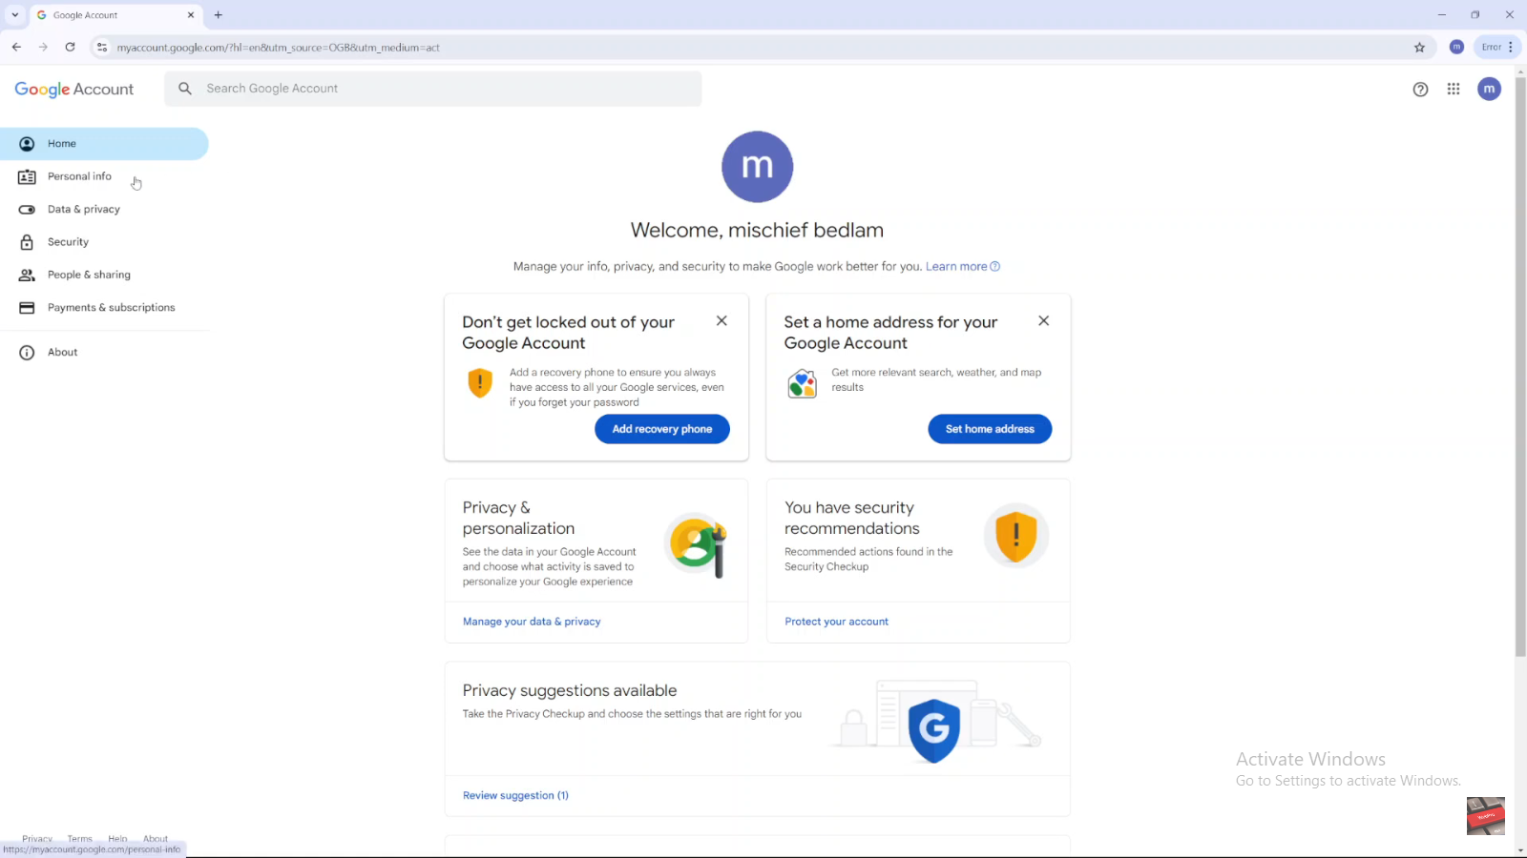This screenshot has height=858, width=1527.
Task: Open the About sidebar item
Action: 104,352
